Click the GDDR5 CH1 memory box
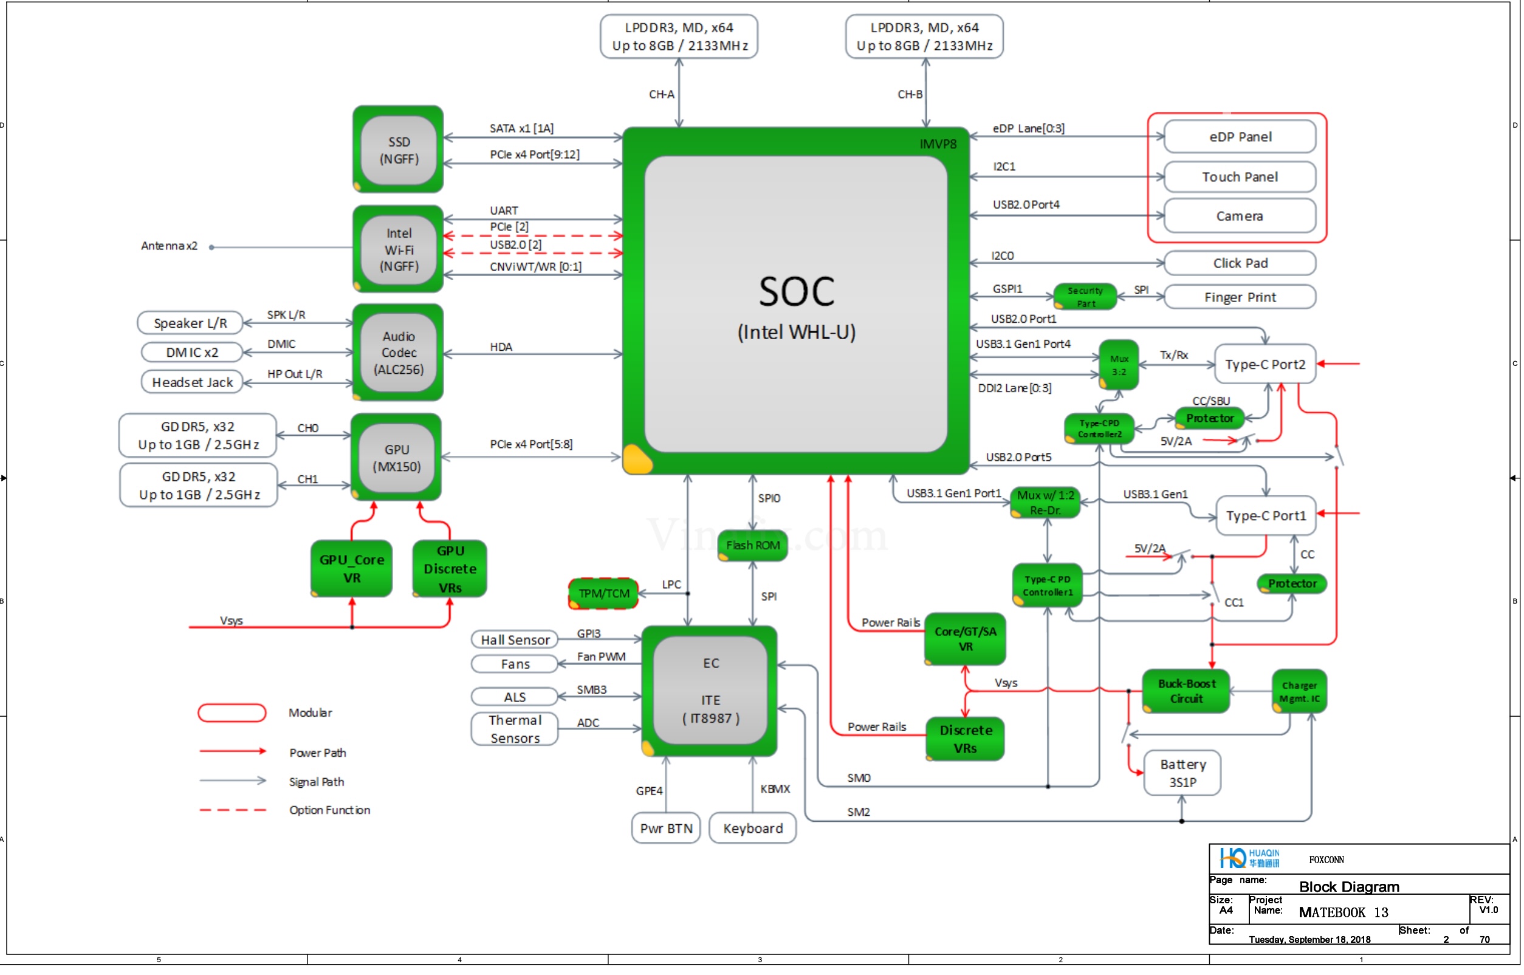 tap(199, 486)
